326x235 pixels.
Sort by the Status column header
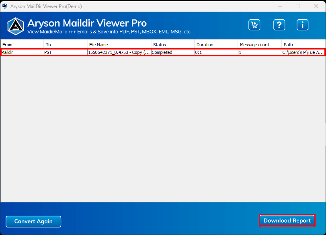coord(173,45)
